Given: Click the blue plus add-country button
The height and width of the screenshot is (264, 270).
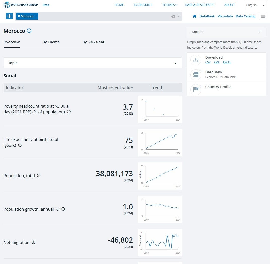Looking at the screenshot, I should point(9,16).
